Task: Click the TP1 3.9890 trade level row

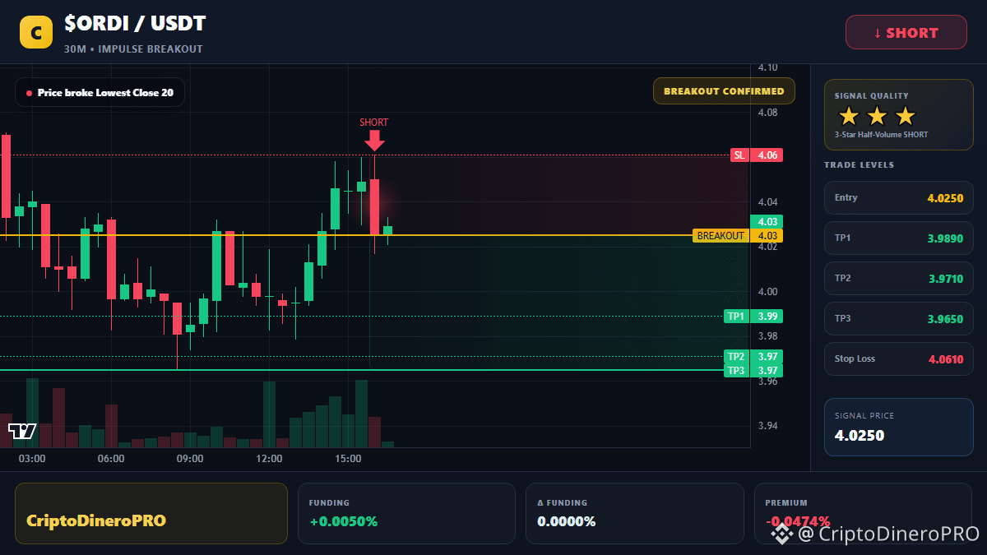Action: (x=899, y=238)
